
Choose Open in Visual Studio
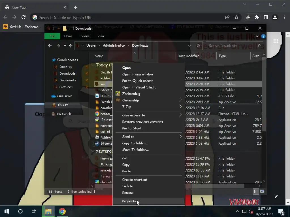[x=149, y=87]
